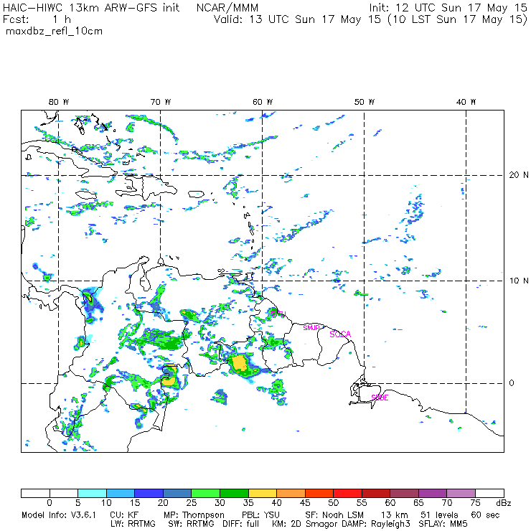
Task: Select the '50 W' longitude label
Action: [x=365, y=102]
